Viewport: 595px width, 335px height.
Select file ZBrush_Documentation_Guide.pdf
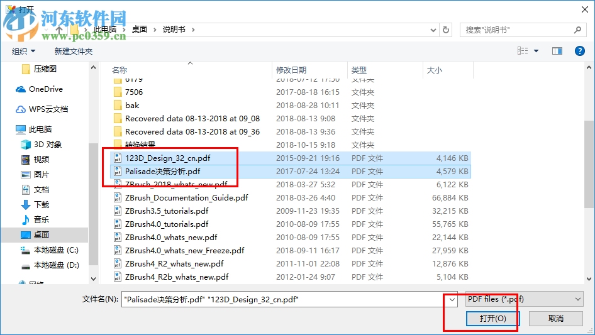click(187, 197)
